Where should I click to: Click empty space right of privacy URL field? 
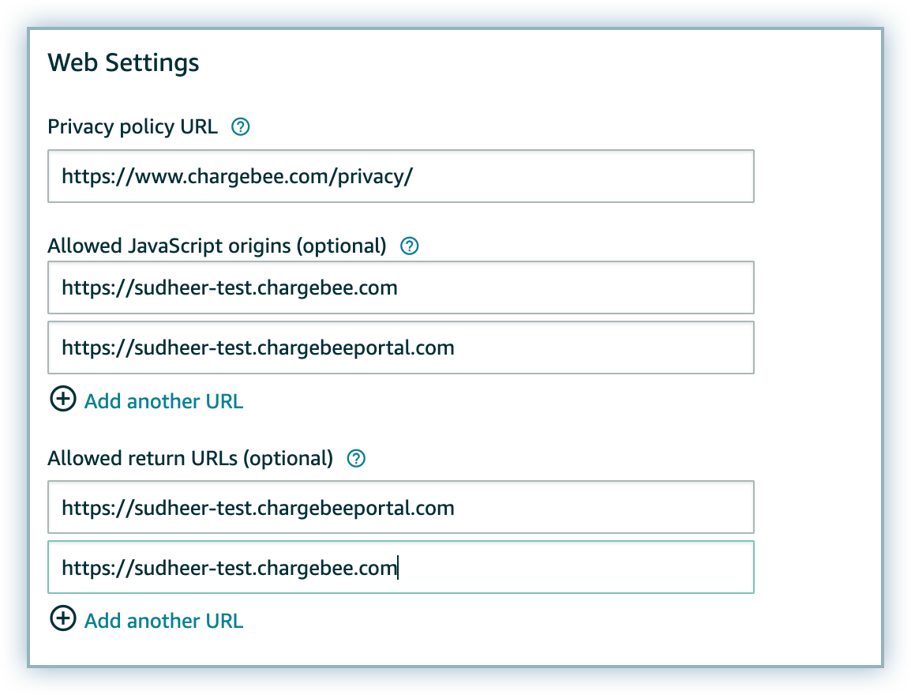(x=817, y=176)
